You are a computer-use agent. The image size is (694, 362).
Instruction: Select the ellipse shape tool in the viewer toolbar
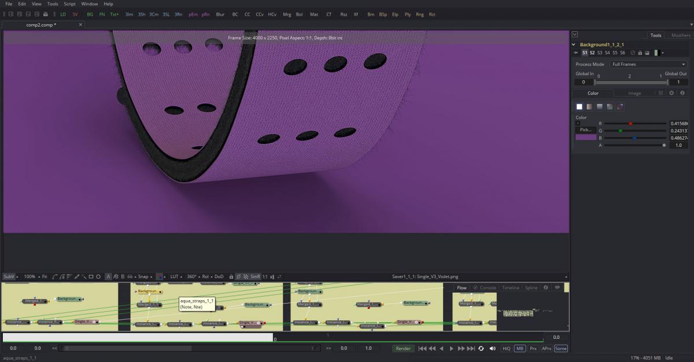[x=98, y=277]
